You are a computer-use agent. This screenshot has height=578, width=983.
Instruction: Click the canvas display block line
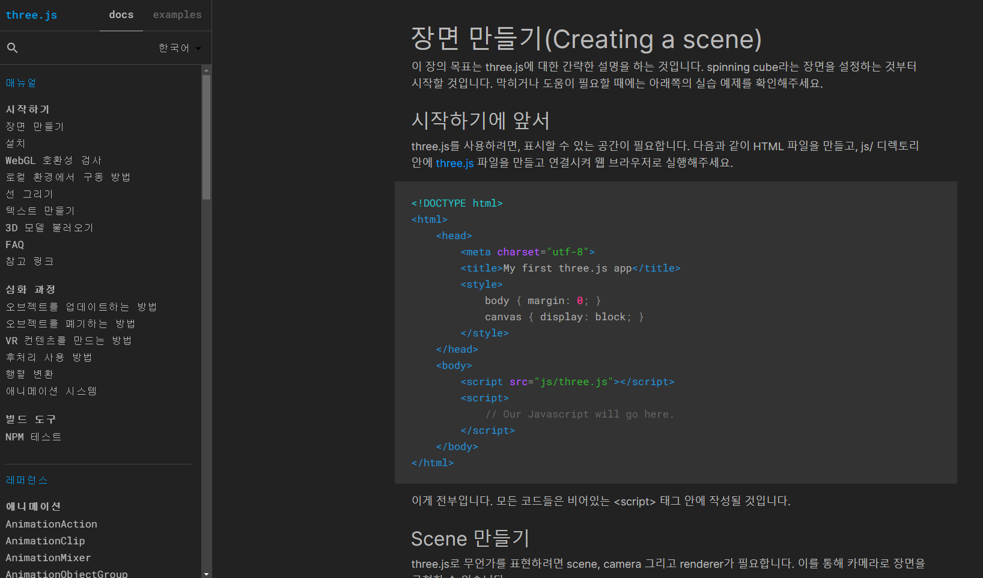[564, 317]
